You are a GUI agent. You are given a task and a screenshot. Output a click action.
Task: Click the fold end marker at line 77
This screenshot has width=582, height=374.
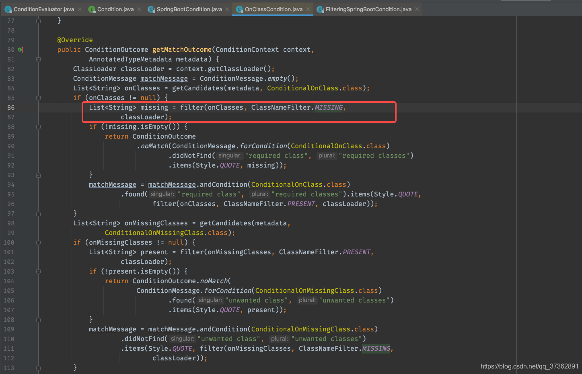coord(38,21)
